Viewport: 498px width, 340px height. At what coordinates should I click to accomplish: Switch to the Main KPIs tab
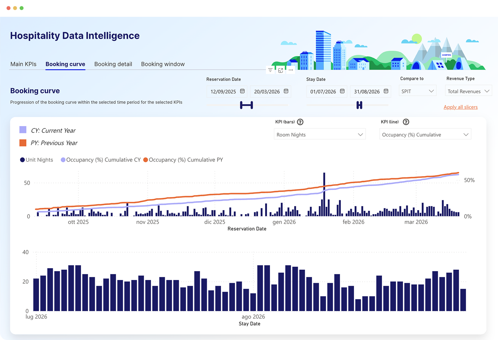pyautogui.click(x=23, y=64)
